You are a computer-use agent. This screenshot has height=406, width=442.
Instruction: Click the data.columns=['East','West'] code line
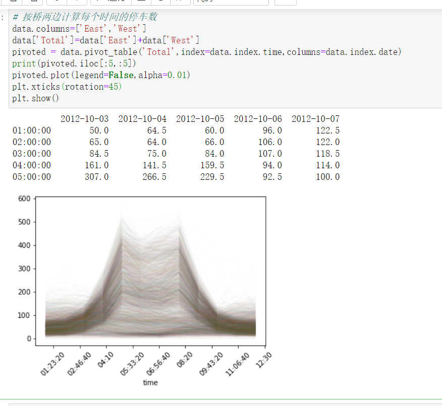79,29
